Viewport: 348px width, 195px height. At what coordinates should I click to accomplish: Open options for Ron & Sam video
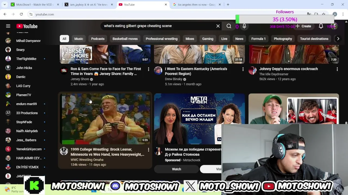148,69
